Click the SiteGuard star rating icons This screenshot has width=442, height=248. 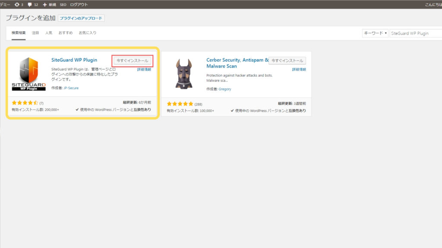[25, 103]
